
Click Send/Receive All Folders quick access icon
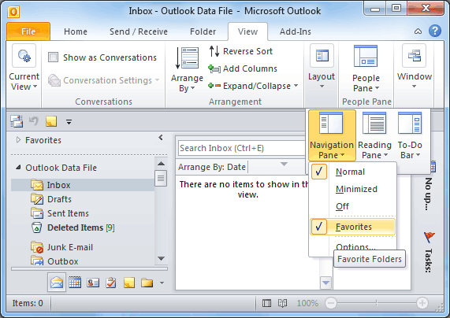[17, 121]
